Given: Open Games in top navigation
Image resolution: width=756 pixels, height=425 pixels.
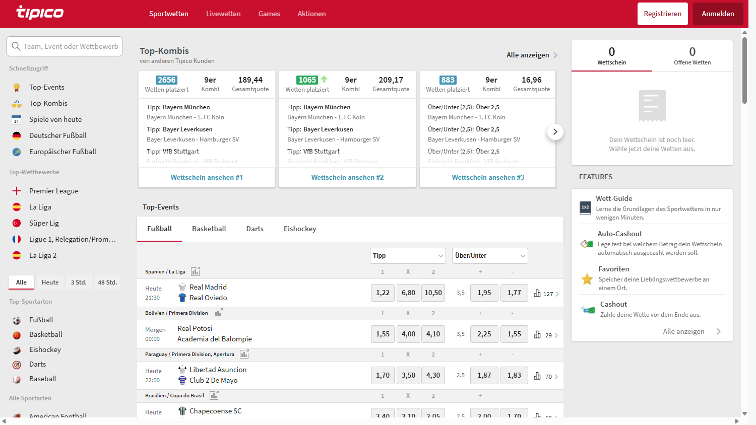Looking at the screenshot, I should click(x=269, y=14).
